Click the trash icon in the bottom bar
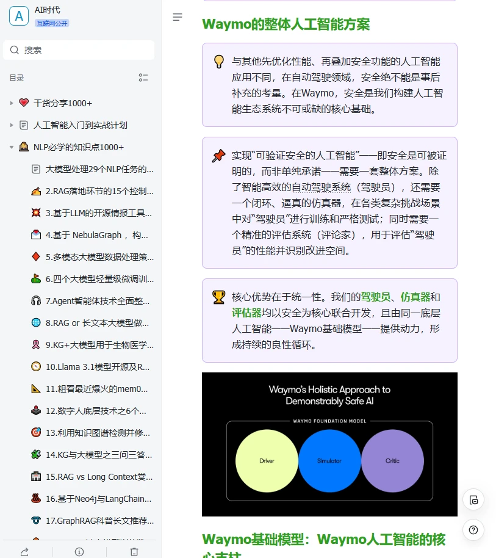Screen dimensions: 496x558 pyautogui.click(x=134, y=551)
